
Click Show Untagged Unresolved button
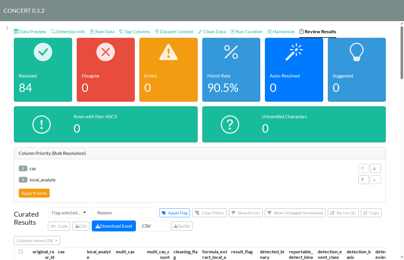[x=295, y=213]
